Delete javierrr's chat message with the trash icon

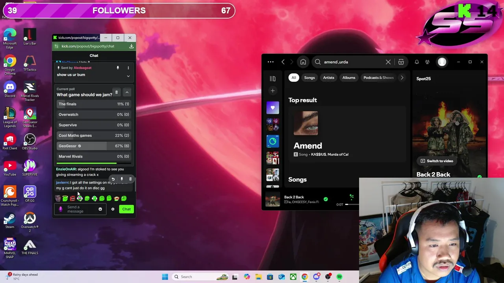click(x=130, y=179)
